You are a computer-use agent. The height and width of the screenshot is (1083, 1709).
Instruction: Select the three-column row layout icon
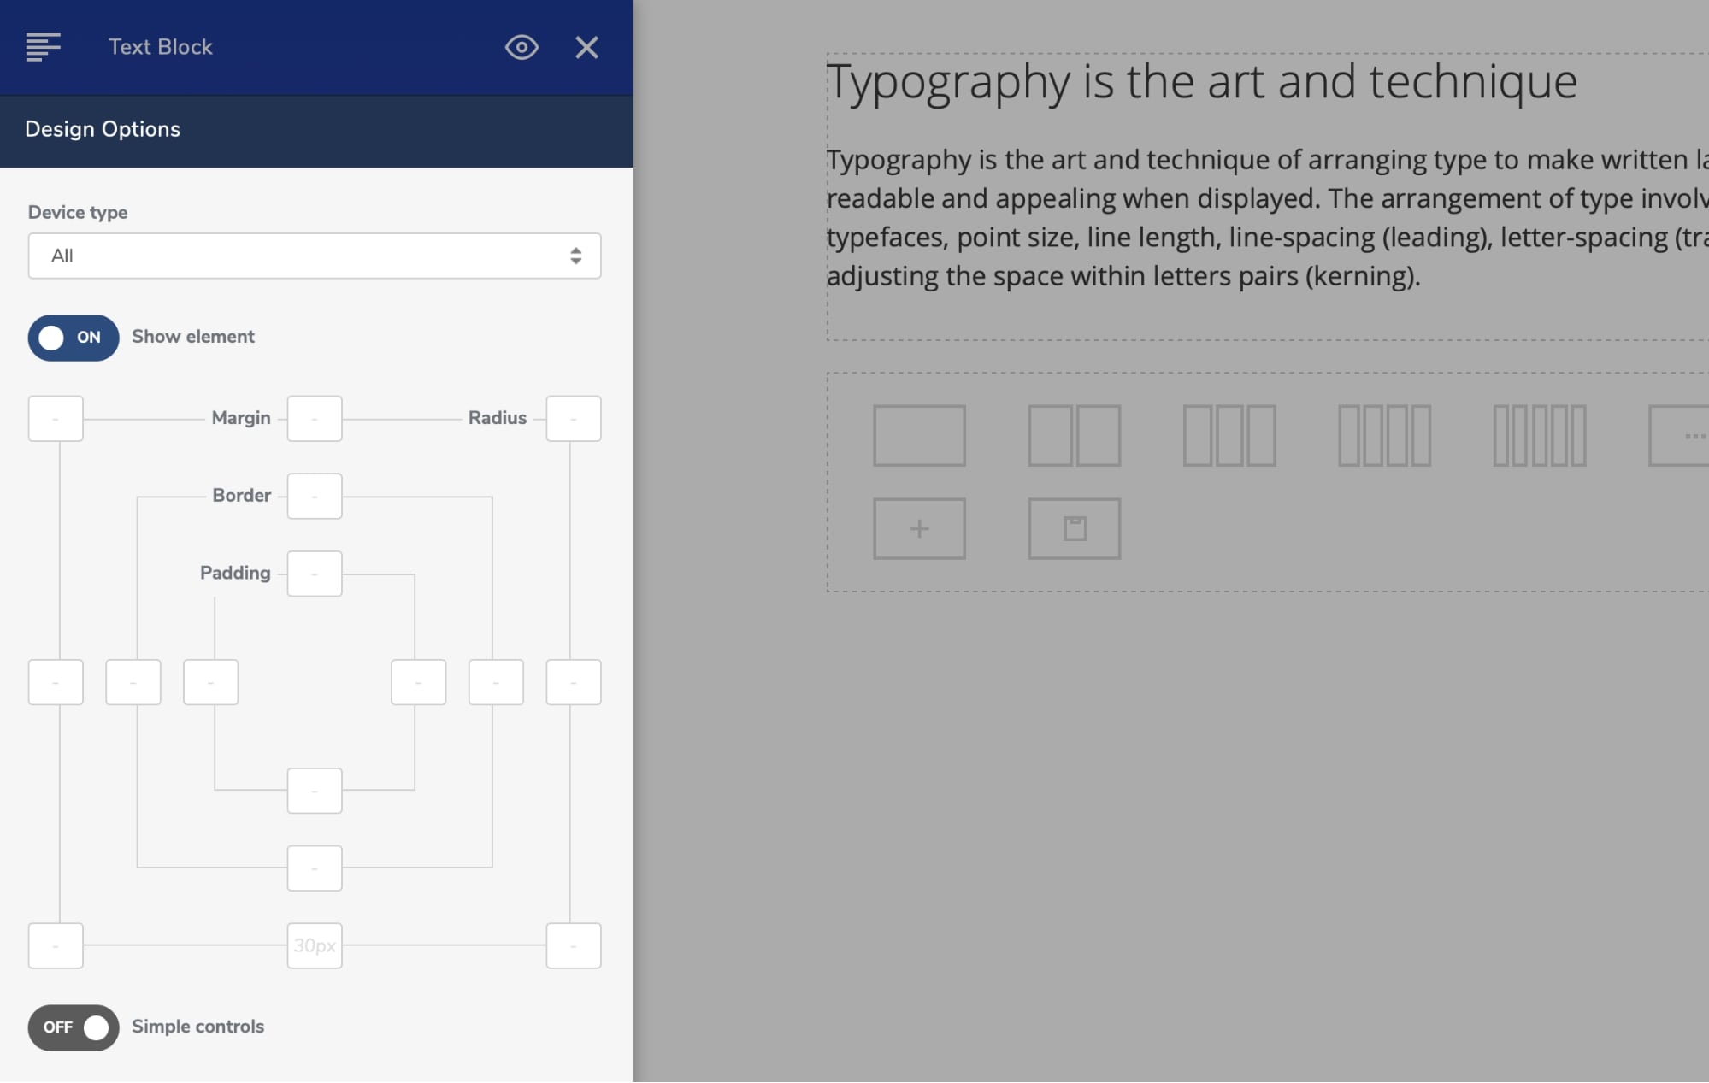(x=1229, y=435)
